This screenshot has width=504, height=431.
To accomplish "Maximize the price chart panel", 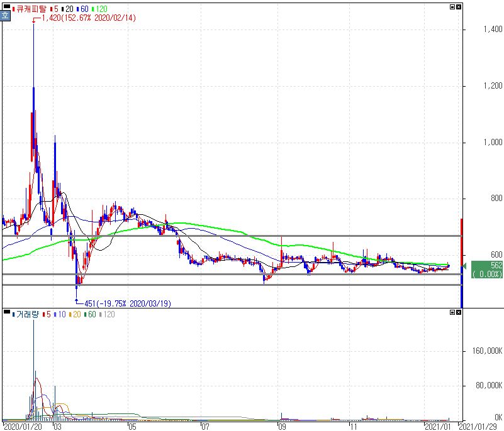I will click(x=452, y=7).
